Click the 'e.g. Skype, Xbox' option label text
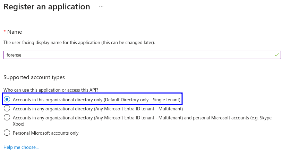 (143, 121)
